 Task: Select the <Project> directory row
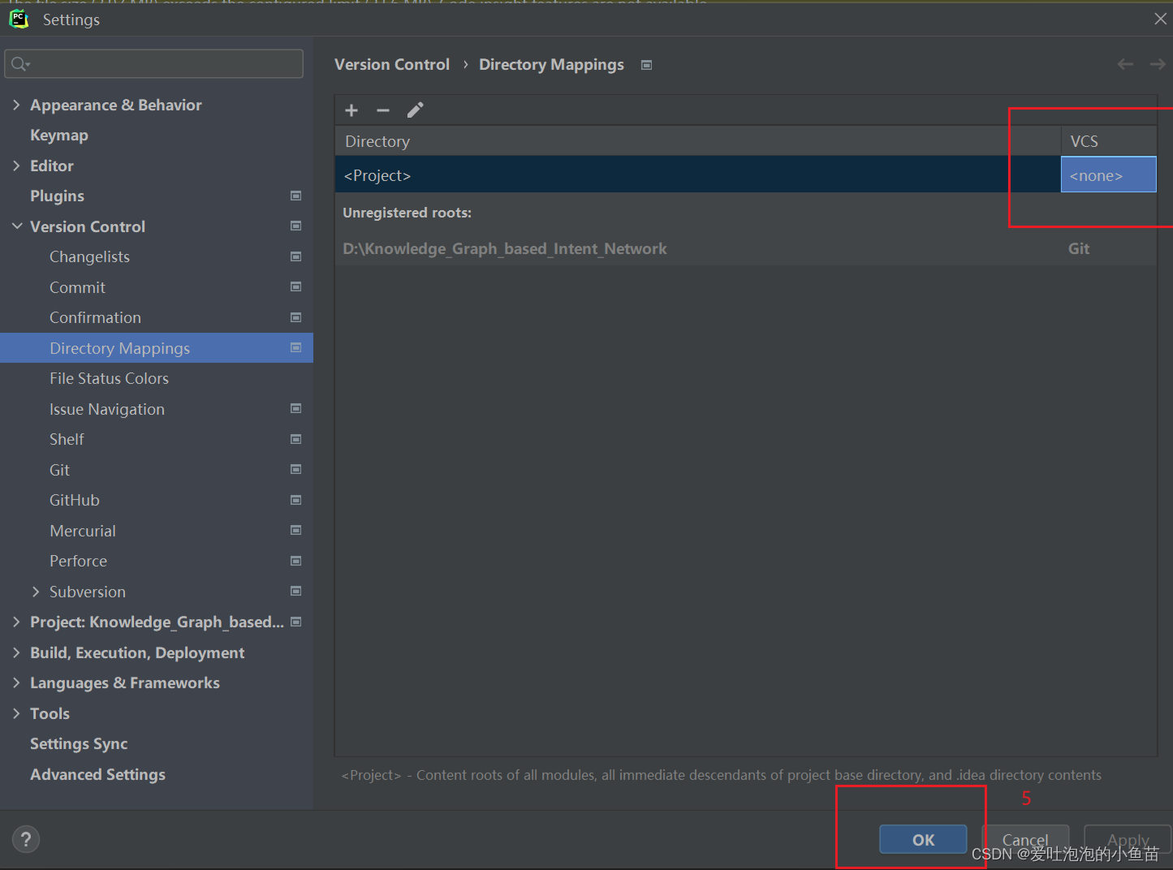tap(698, 174)
